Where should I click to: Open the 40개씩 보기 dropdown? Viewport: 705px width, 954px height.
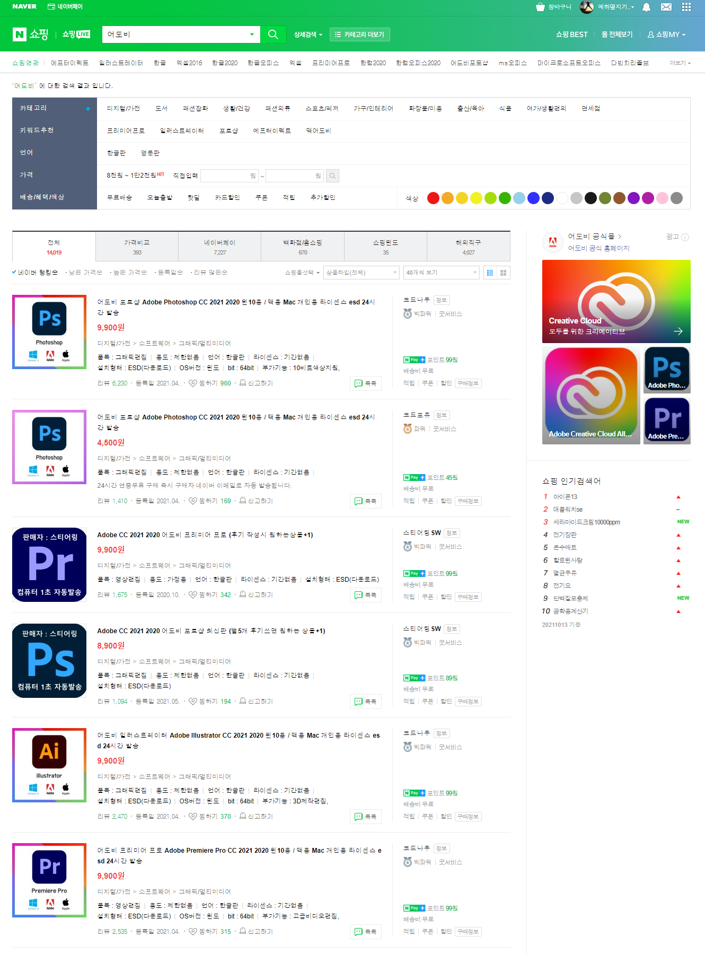coord(441,273)
